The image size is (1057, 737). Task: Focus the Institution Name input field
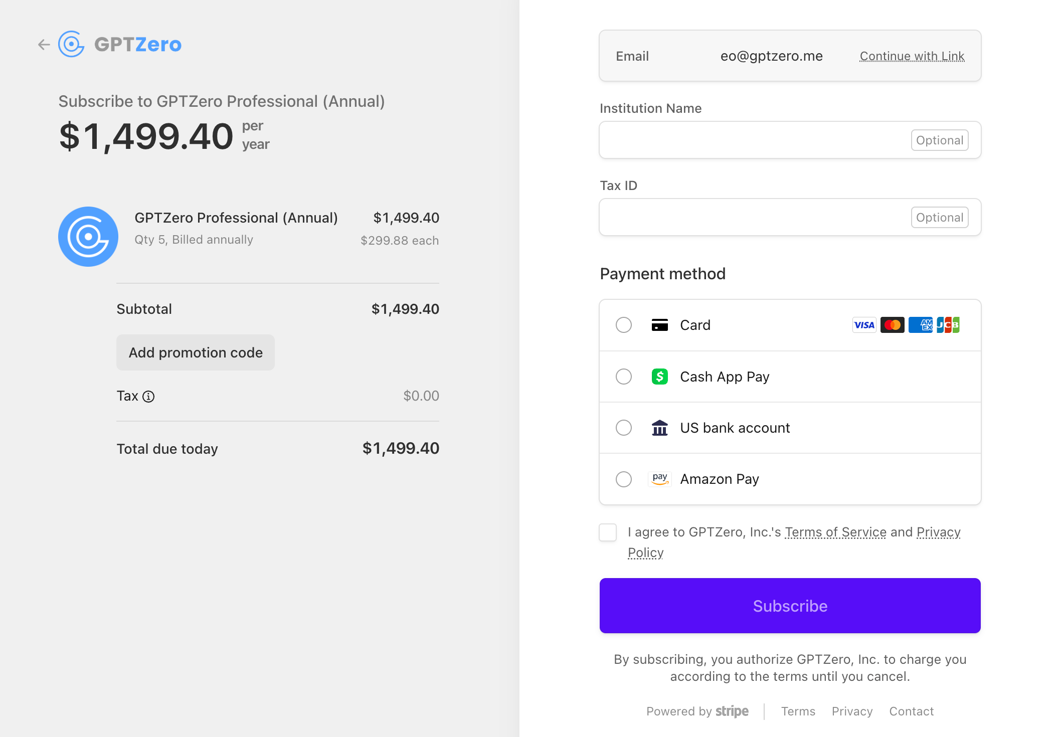click(x=790, y=140)
